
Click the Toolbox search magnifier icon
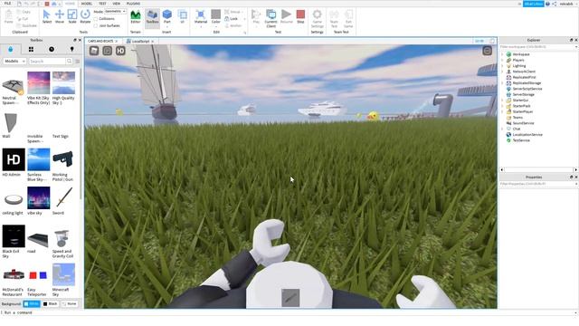tap(69, 61)
